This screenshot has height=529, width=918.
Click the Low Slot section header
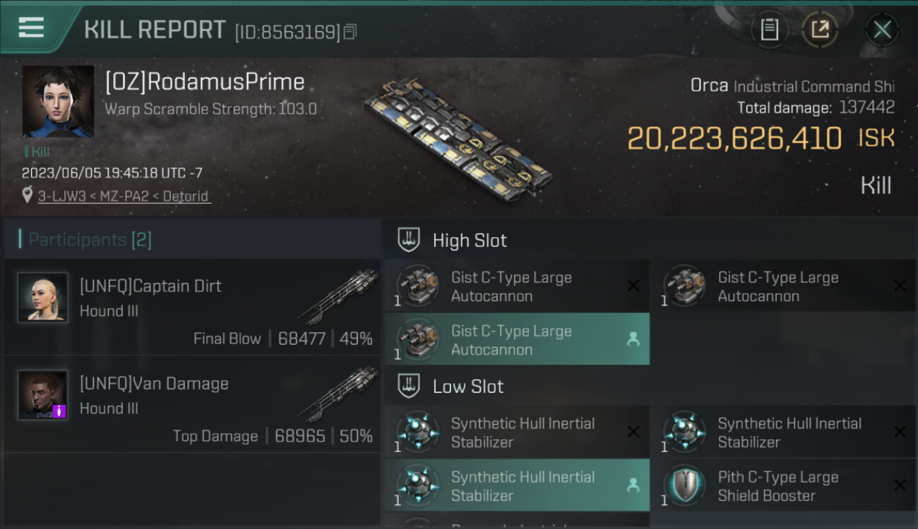(468, 387)
